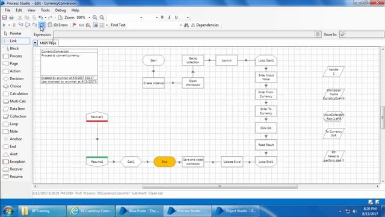Open the page list dropdown arrow
This screenshot has height=217, width=385.
click(x=35, y=43)
